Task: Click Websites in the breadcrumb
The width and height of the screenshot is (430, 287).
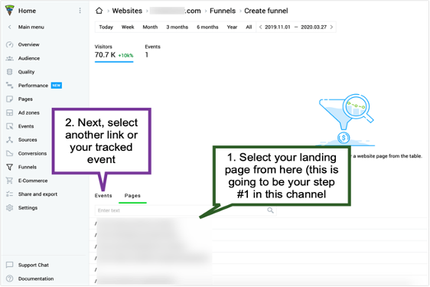Action: pyautogui.click(x=127, y=11)
